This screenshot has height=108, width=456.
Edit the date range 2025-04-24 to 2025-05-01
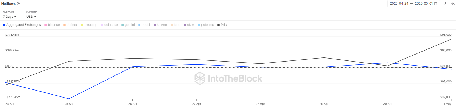click(x=411, y=3)
